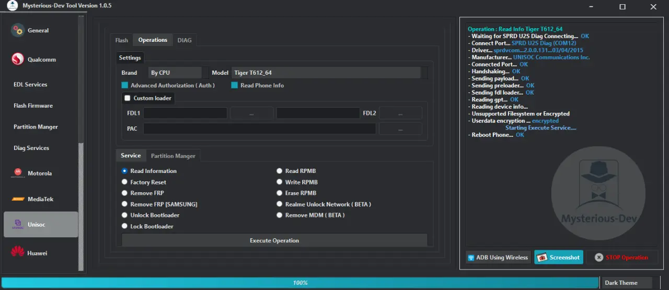
Task: Toggle Read Phone Info checkbox
Action: click(x=235, y=85)
